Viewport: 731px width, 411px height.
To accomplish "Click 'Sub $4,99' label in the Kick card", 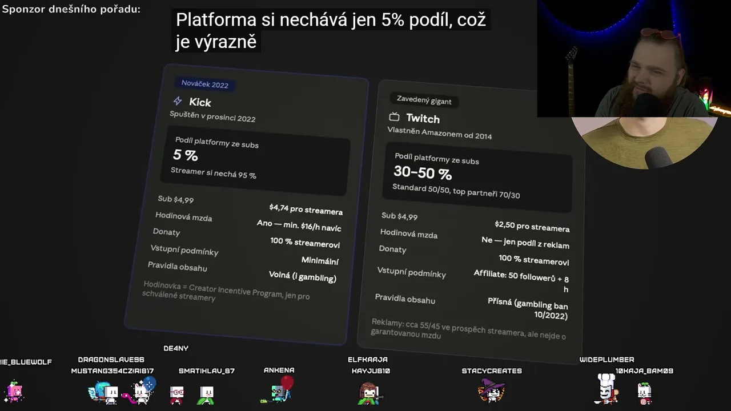I will (x=176, y=199).
